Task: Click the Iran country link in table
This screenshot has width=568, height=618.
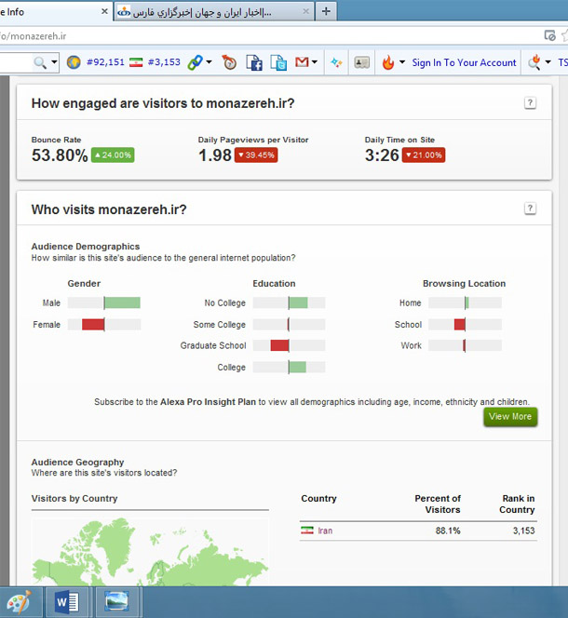Action: [x=325, y=531]
